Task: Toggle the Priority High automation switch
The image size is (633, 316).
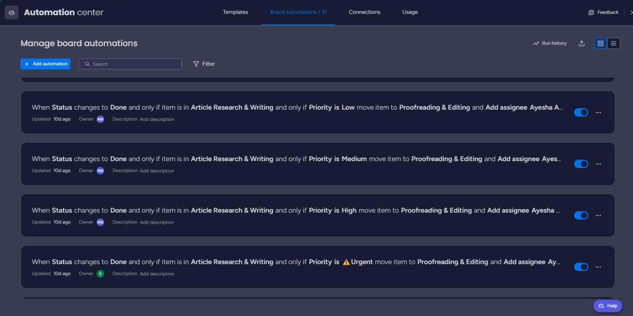Action: 581,215
